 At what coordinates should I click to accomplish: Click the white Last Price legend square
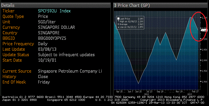tap(118, 18)
